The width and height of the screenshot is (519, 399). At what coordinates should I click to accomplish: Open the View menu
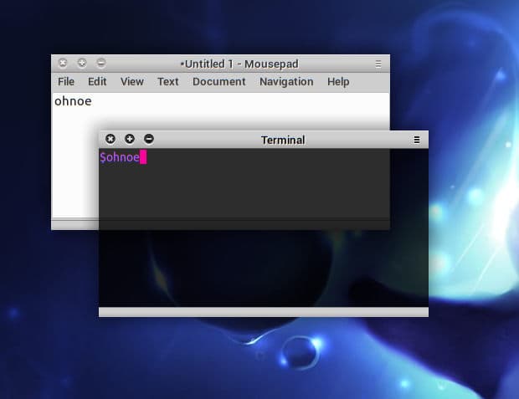(x=131, y=81)
